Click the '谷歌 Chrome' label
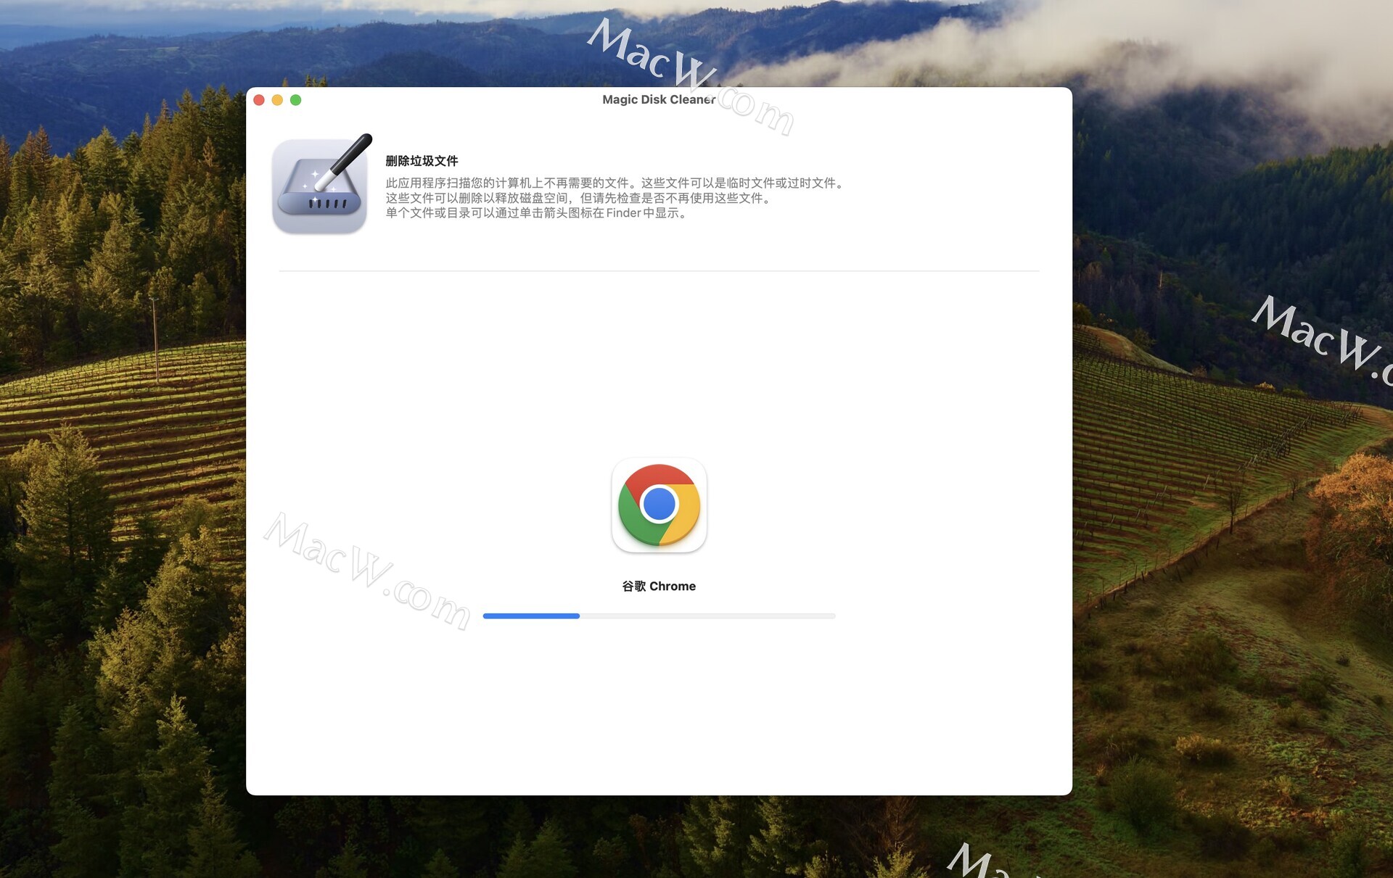This screenshot has height=878, width=1393. (x=659, y=586)
